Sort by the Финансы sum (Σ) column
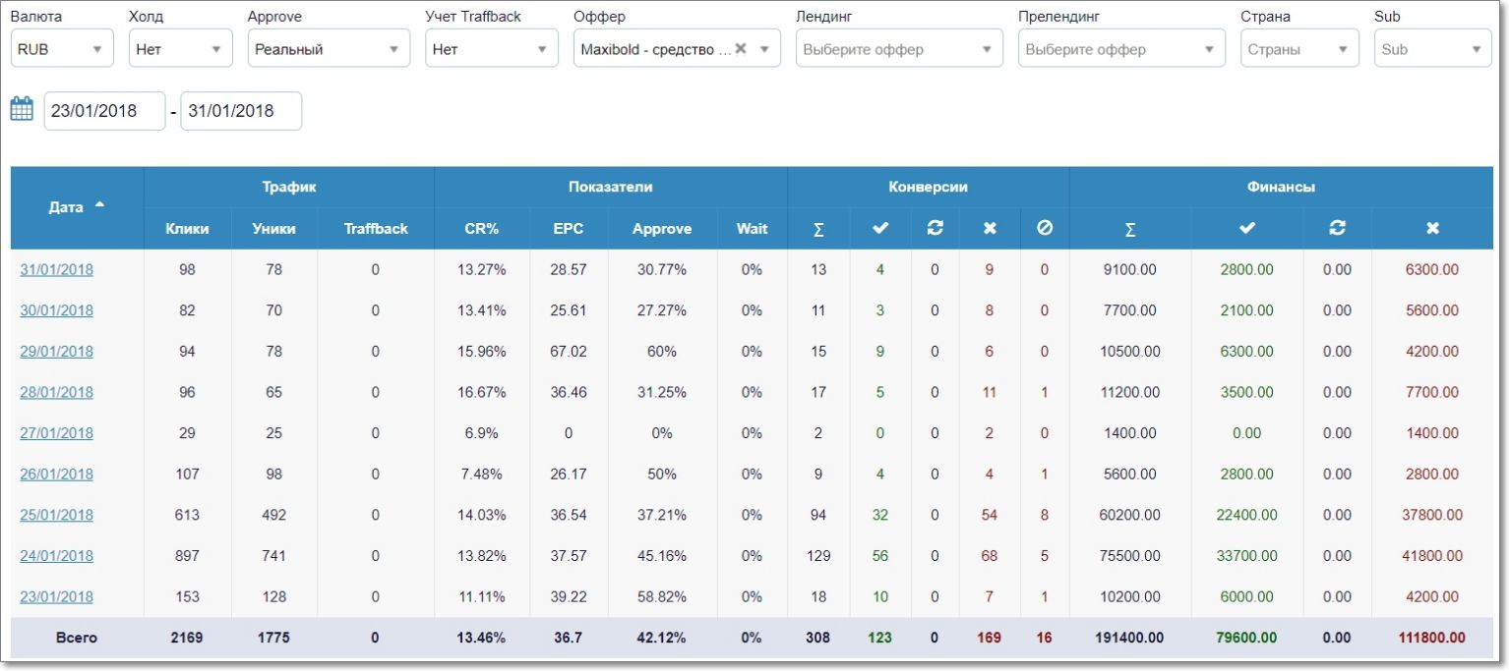The width and height of the screenshot is (1509, 671). (x=1130, y=229)
